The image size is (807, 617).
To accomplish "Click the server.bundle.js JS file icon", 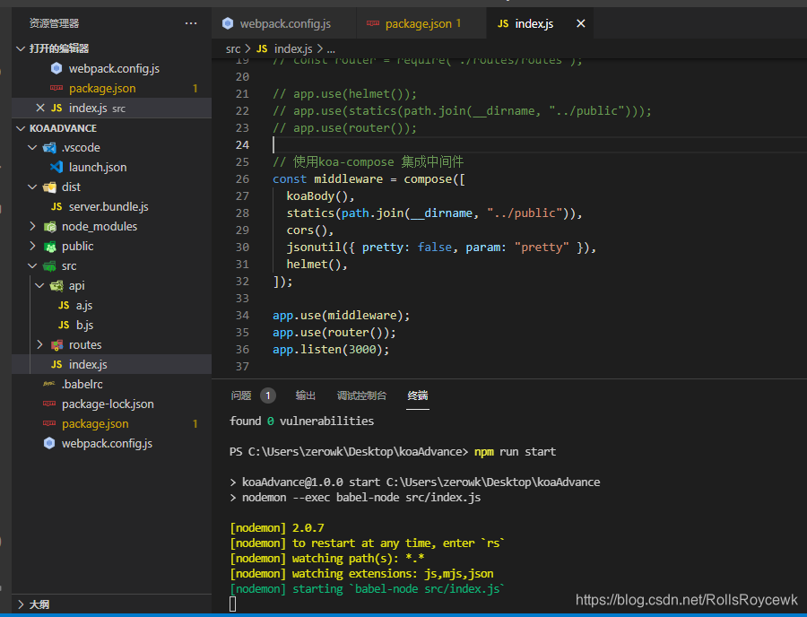I will coord(56,206).
